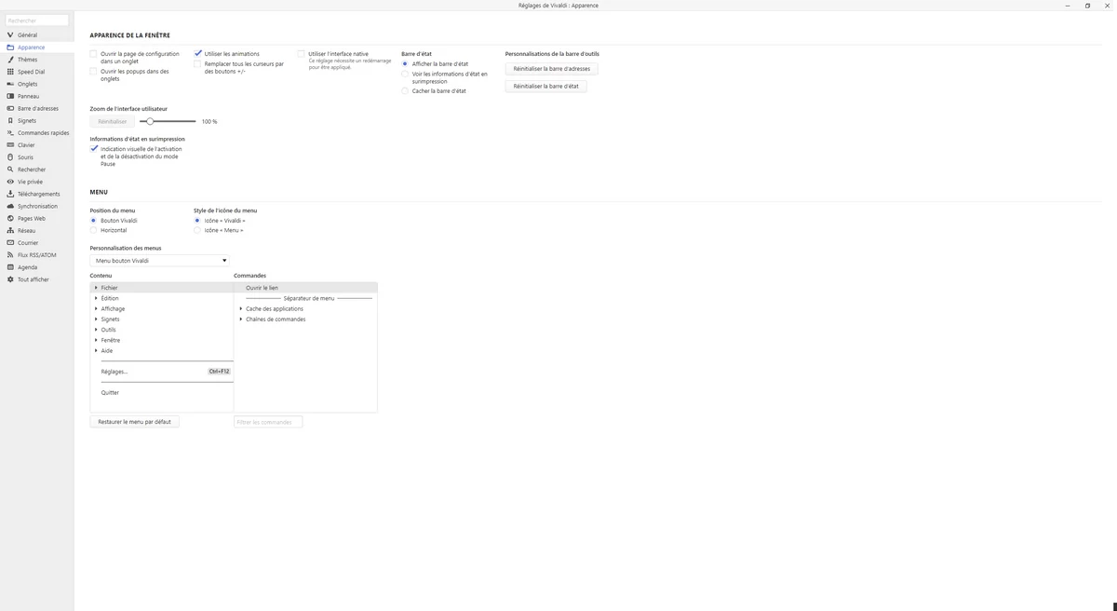The height and width of the screenshot is (611, 1117).
Task: Click Réinitialiser la barre d'adresses button
Action: [552, 69]
